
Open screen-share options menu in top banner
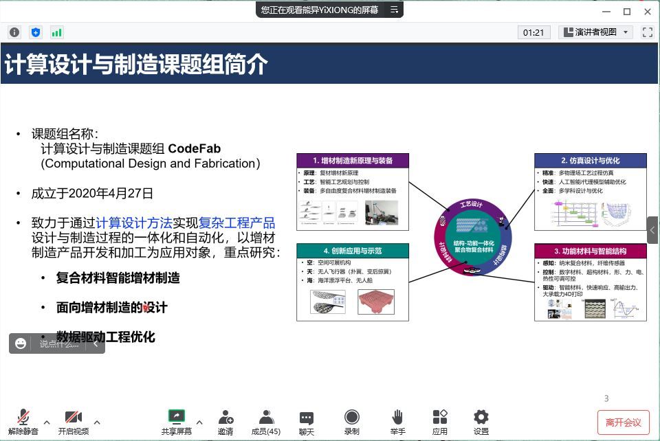point(395,10)
